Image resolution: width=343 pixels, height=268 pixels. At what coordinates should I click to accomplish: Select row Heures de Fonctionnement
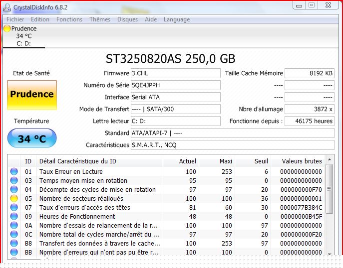pos(166,216)
